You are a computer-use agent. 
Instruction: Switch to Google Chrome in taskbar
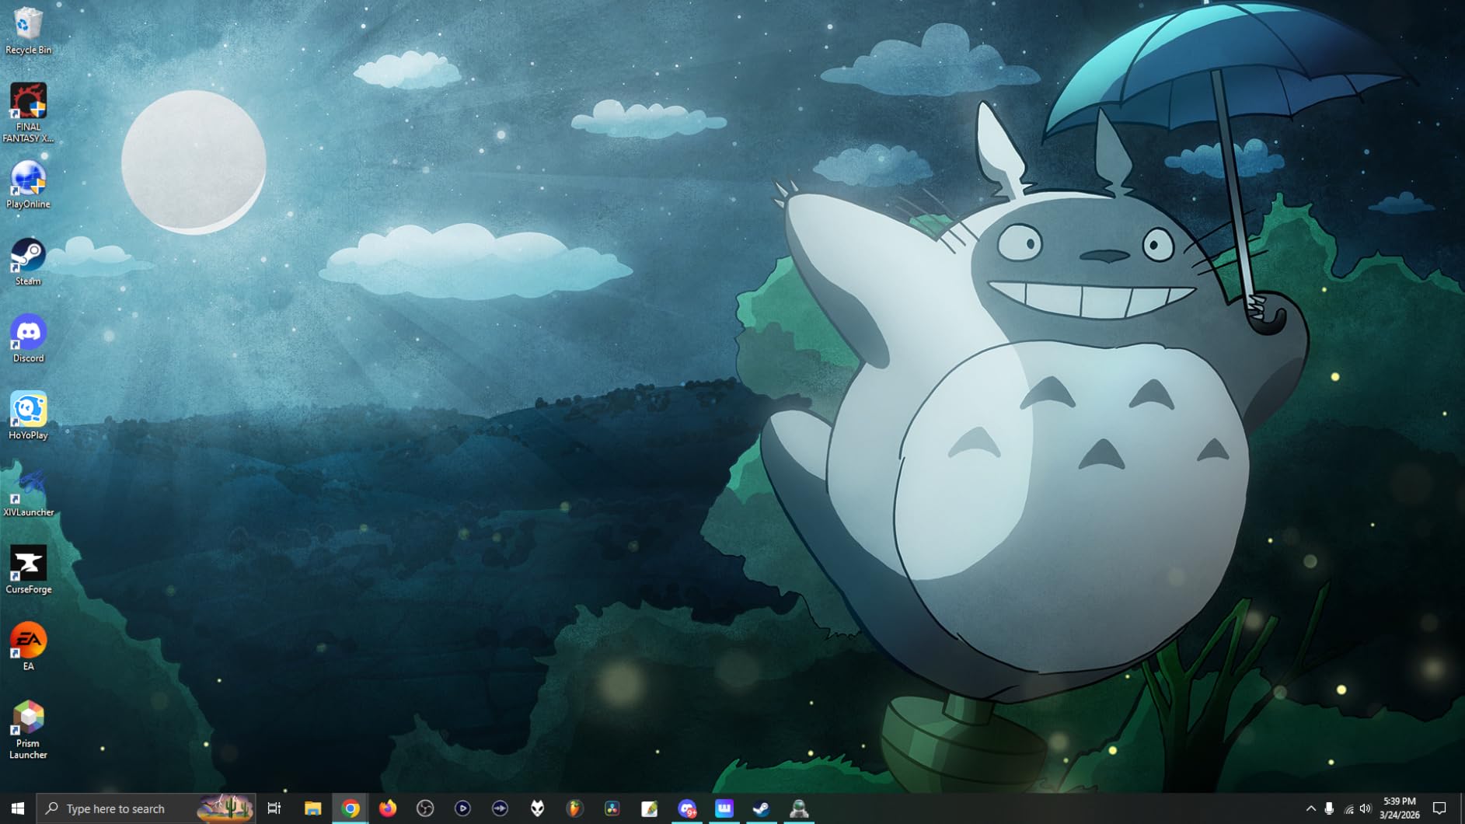(x=351, y=808)
